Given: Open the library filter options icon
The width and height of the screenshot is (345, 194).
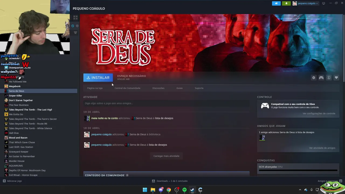Looking at the screenshot, I should tap(75, 33).
